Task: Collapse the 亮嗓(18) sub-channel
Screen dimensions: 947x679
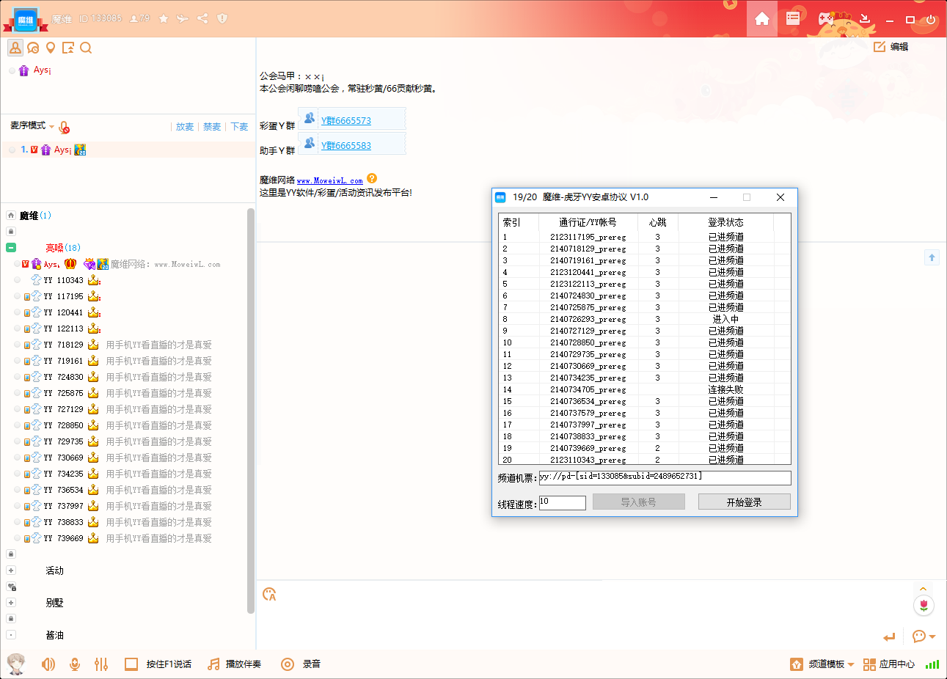Action: click(x=11, y=248)
